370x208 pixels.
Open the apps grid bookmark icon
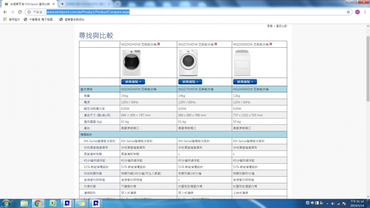[5, 20]
